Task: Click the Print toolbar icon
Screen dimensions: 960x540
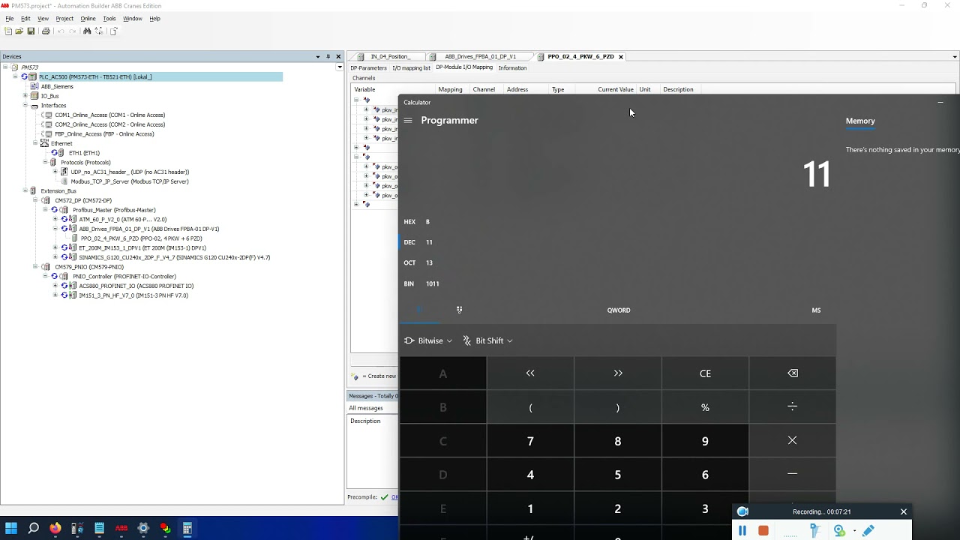Action: (46, 31)
